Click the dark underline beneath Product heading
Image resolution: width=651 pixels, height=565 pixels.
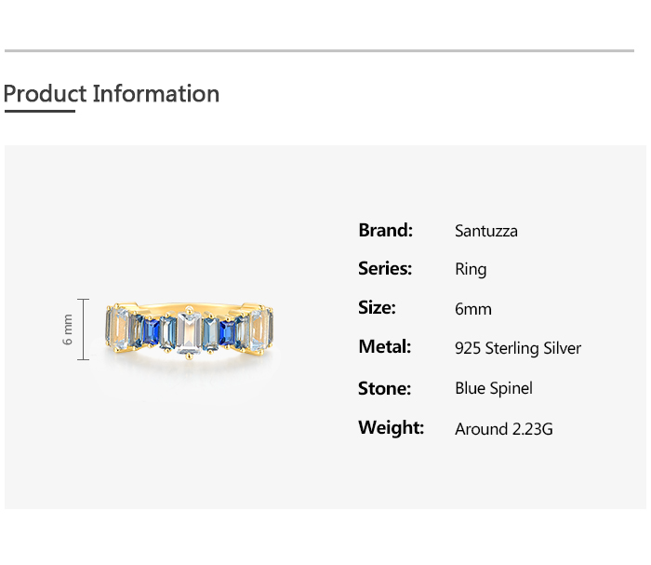pyautogui.click(x=39, y=112)
